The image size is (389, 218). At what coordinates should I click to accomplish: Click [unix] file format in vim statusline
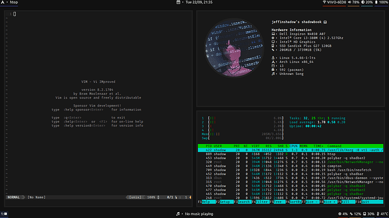point(135,197)
